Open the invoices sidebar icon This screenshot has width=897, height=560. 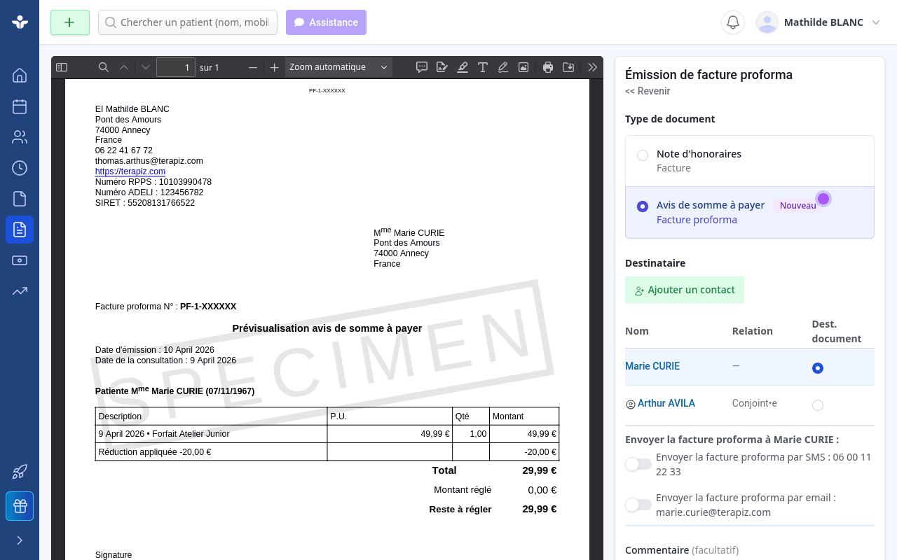20,230
